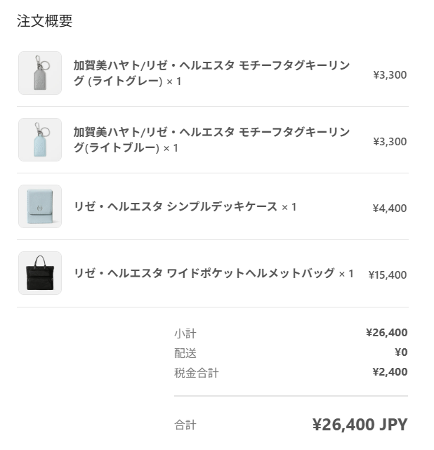Click the black helmet bag thumbnail
This screenshot has height=450, width=434.
point(40,273)
